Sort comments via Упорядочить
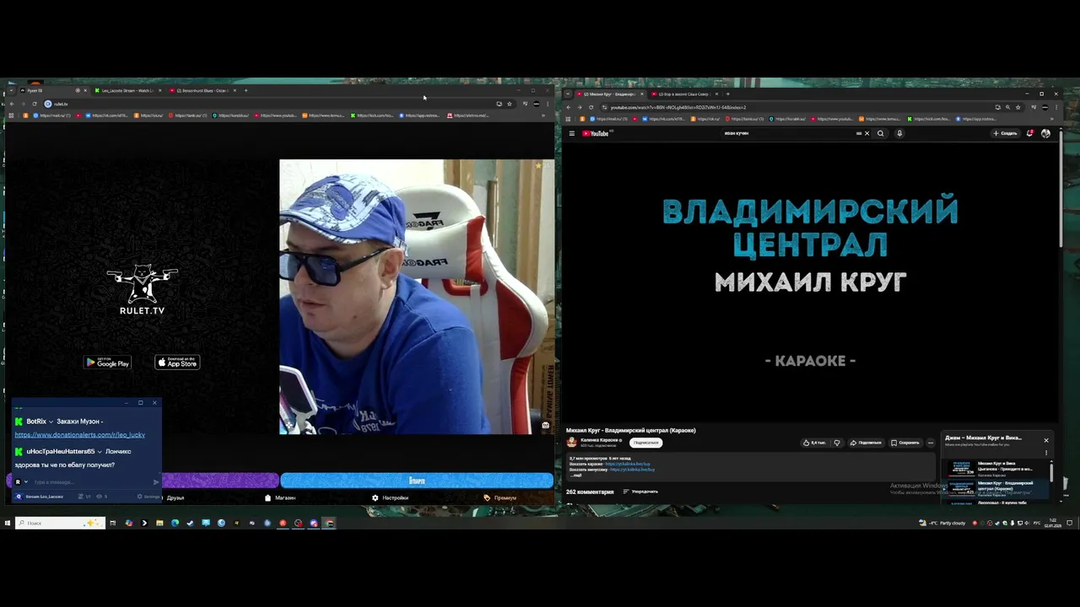The height and width of the screenshot is (607, 1080). click(640, 492)
